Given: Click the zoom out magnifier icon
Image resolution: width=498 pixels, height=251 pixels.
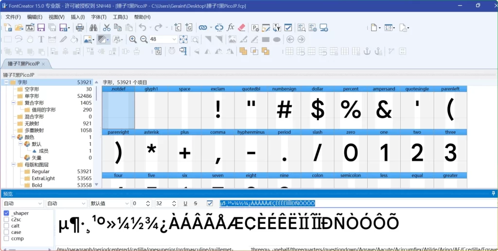Looking at the screenshot, I should [x=144, y=39].
